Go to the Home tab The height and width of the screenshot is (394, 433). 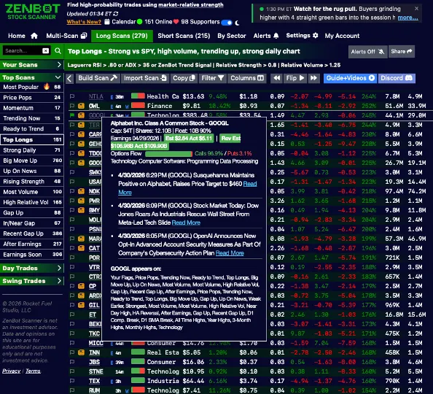pos(23,36)
